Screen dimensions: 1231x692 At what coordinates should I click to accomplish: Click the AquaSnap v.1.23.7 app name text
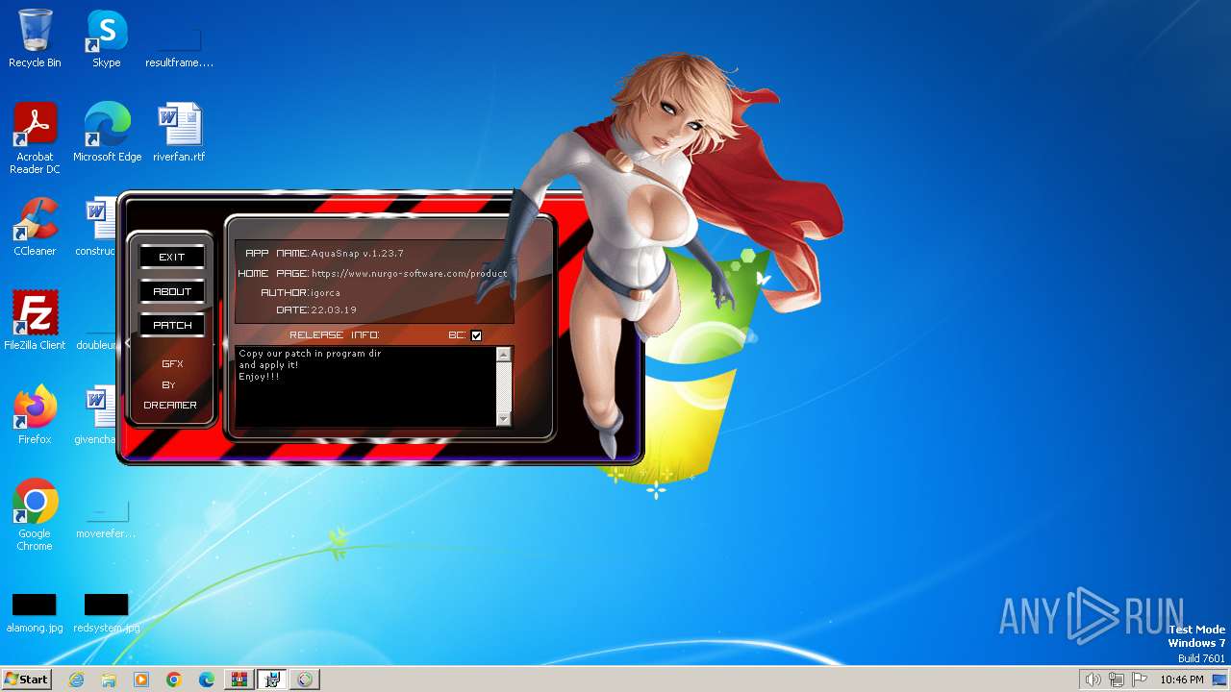357,254
